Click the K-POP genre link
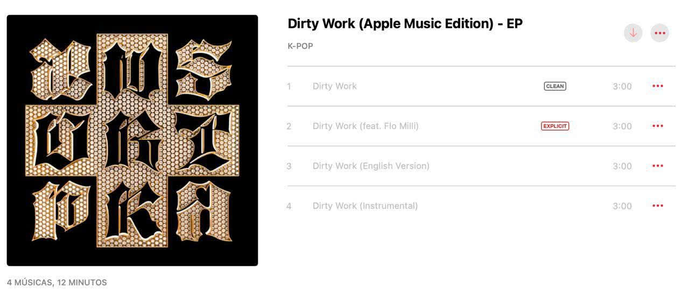This screenshot has height=295, width=689. (x=300, y=46)
